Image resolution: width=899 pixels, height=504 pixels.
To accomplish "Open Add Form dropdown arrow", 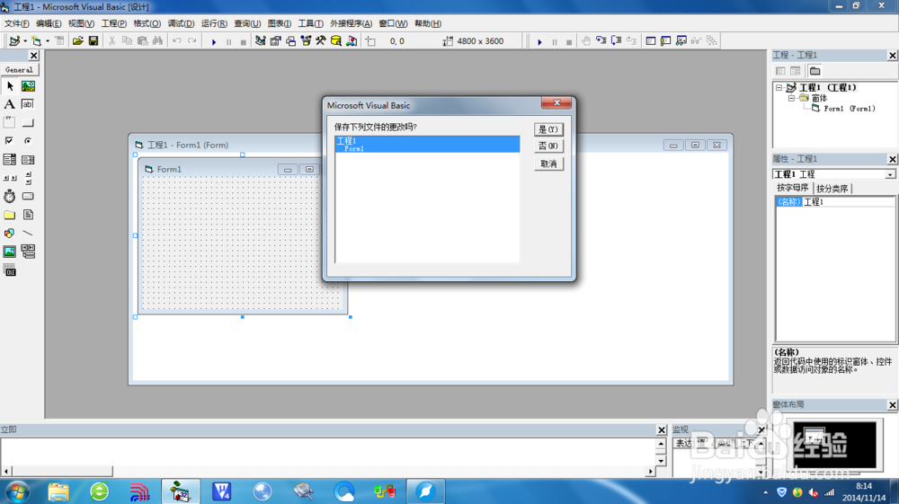I will click(x=48, y=41).
